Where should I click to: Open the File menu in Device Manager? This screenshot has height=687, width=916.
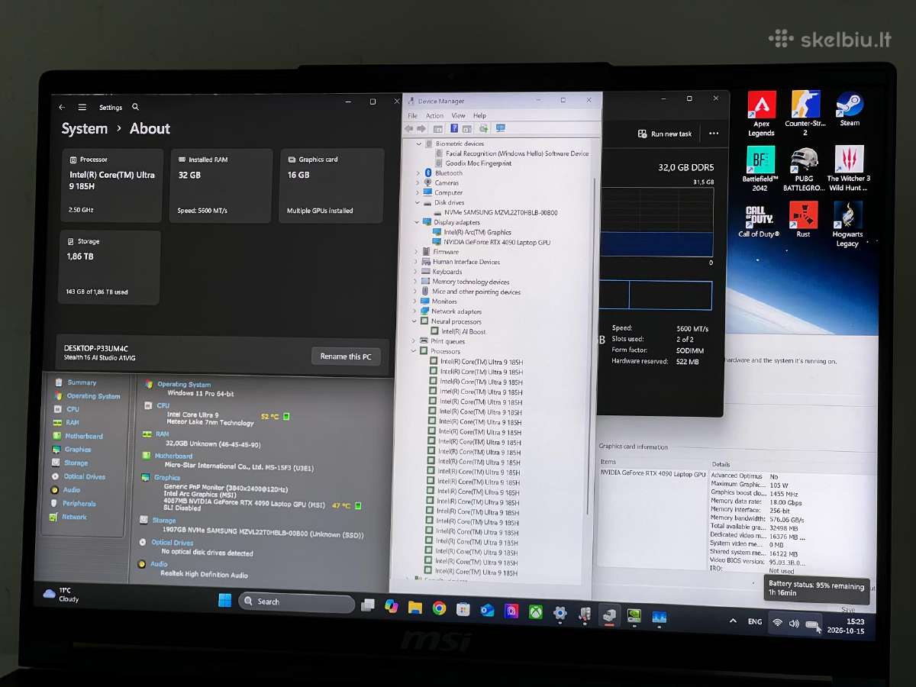(412, 116)
